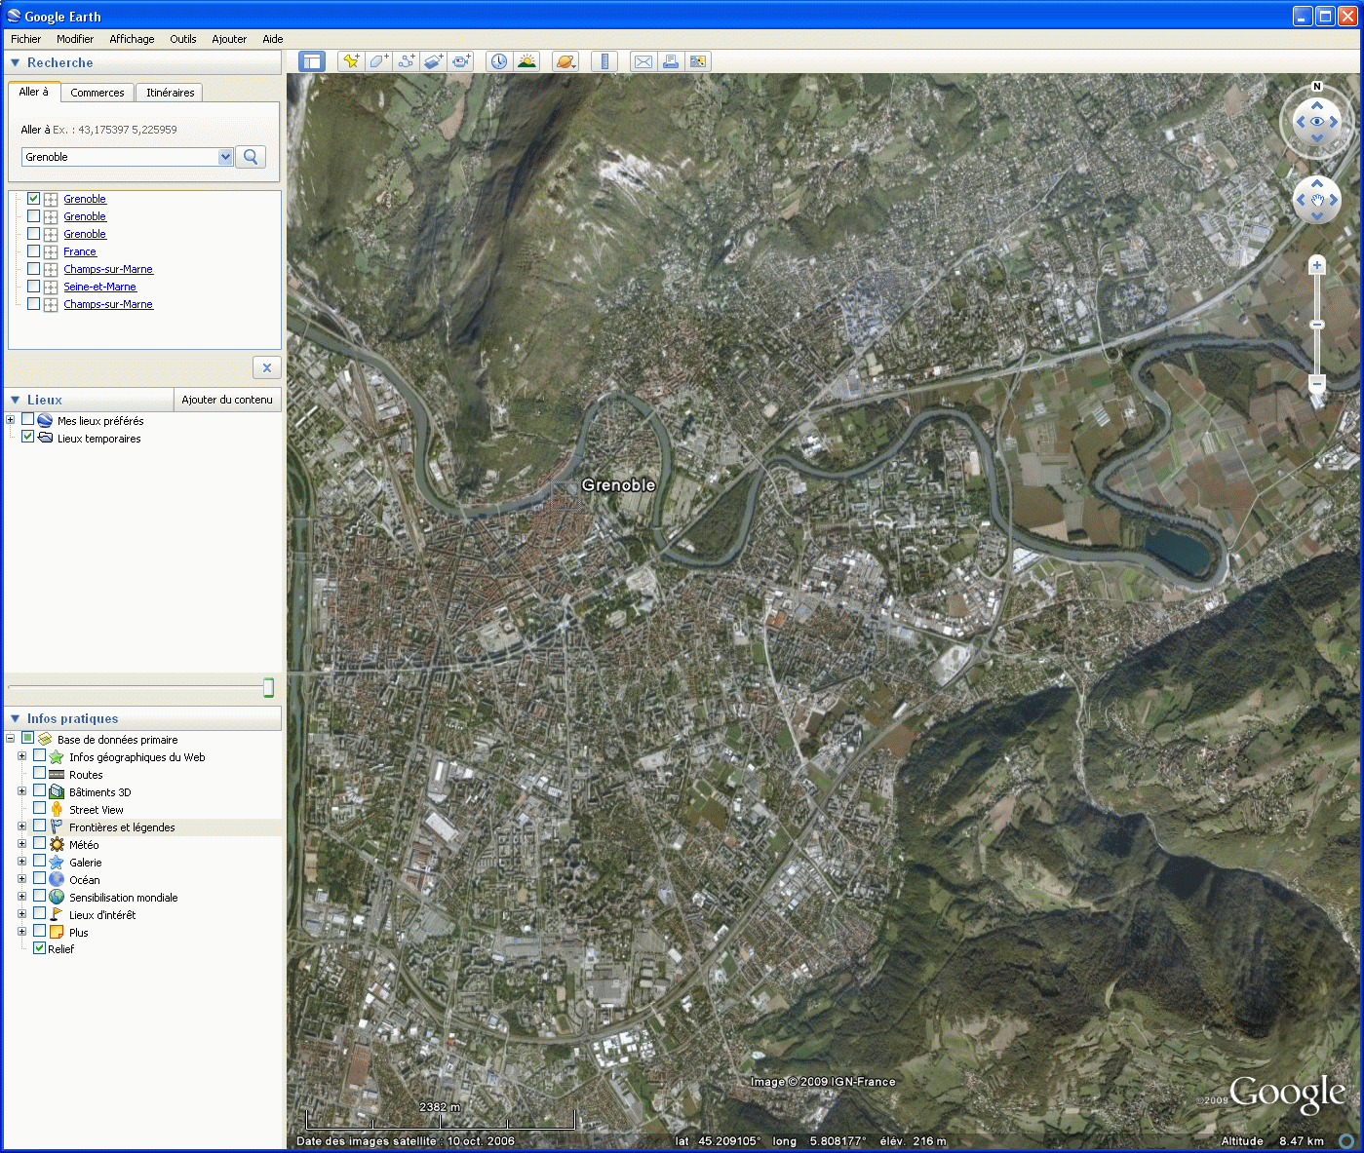Click the Print toolbar icon
The image size is (1364, 1153).
point(671,61)
